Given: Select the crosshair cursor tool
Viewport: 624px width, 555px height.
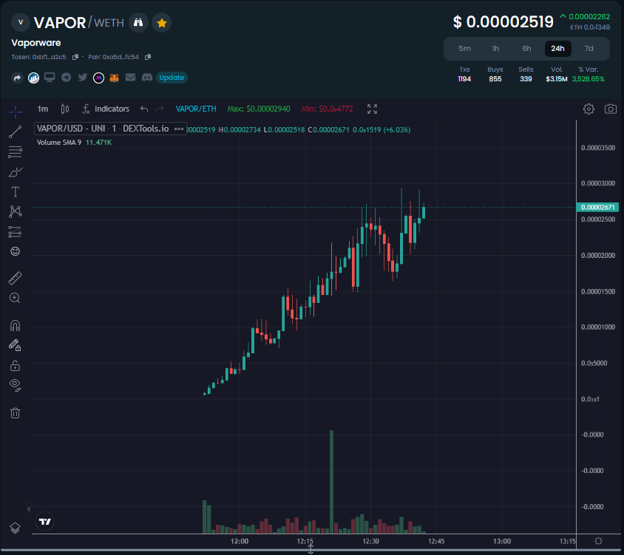Looking at the screenshot, I should [x=15, y=112].
